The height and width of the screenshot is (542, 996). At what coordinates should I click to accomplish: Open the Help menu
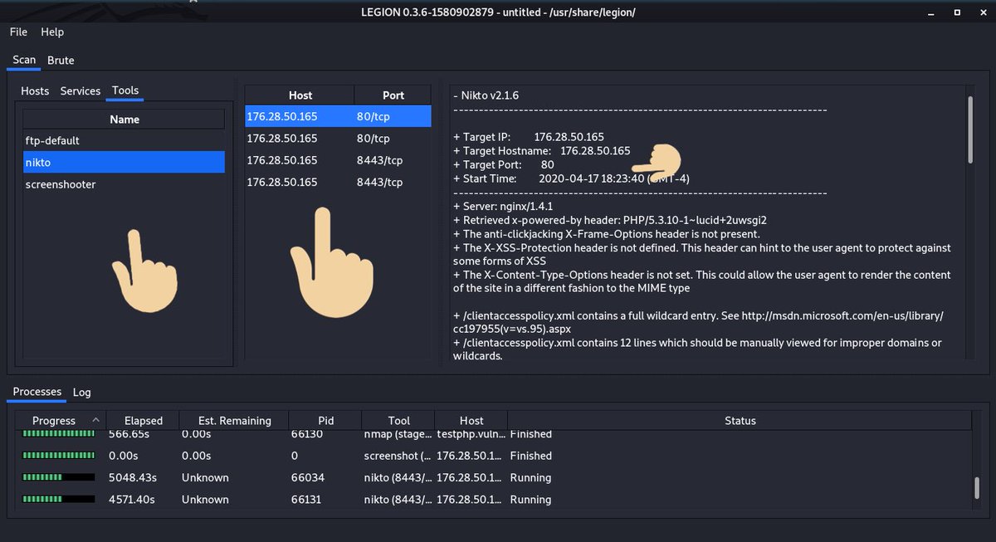(x=52, y=32)
